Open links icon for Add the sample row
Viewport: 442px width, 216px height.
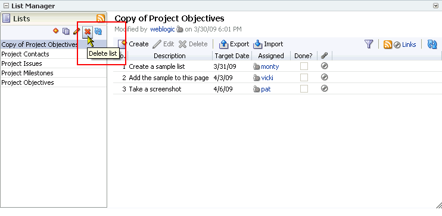(325, 77)
